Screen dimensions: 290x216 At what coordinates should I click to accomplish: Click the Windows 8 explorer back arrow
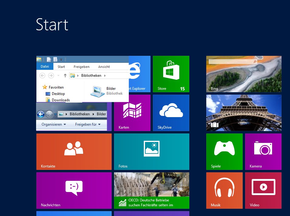(42, 76)
